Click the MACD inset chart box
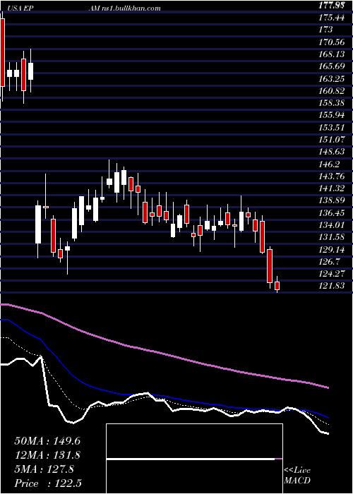The width and height of the screenshot is (353, 494). tap(194, 459)
